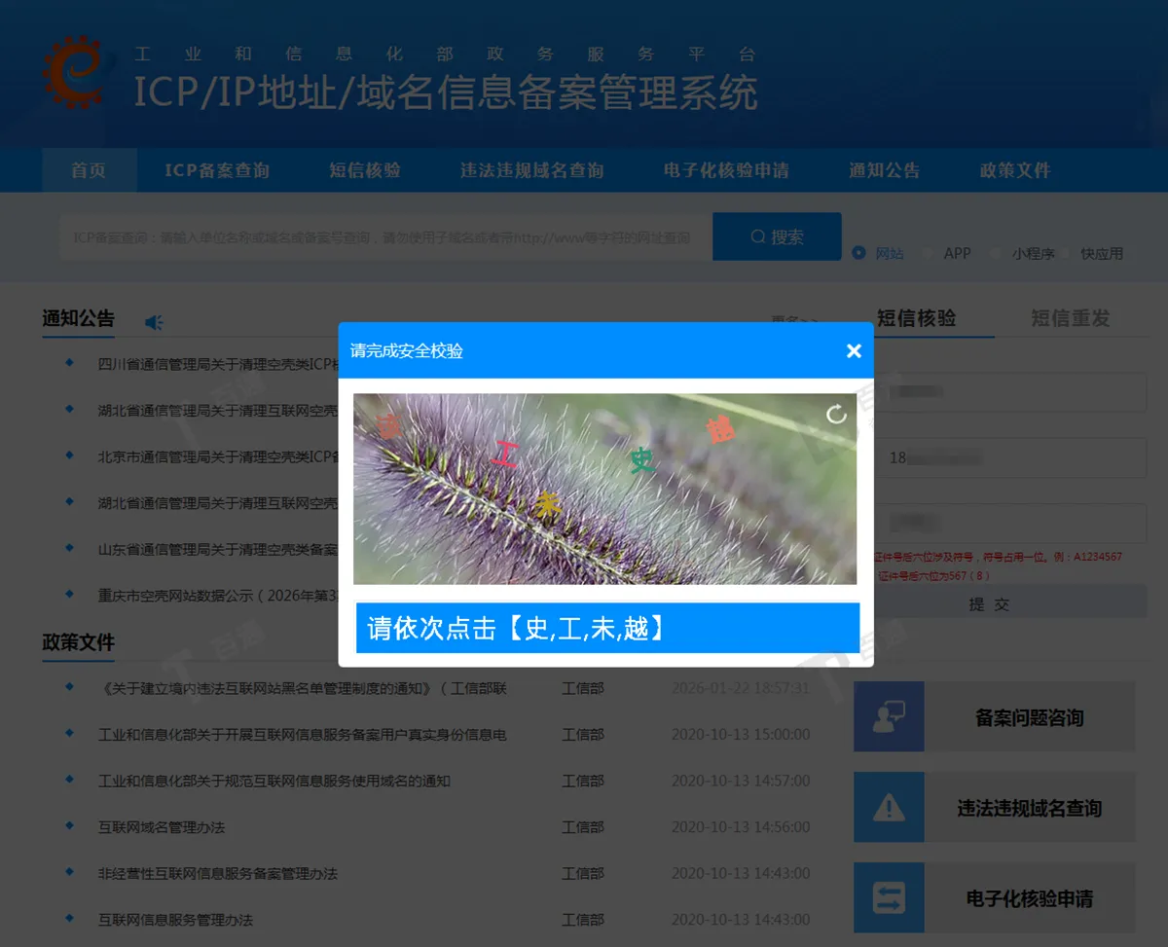Select the 首页 navigation tab
This screenshot has height=947, width=1168.
90,169
